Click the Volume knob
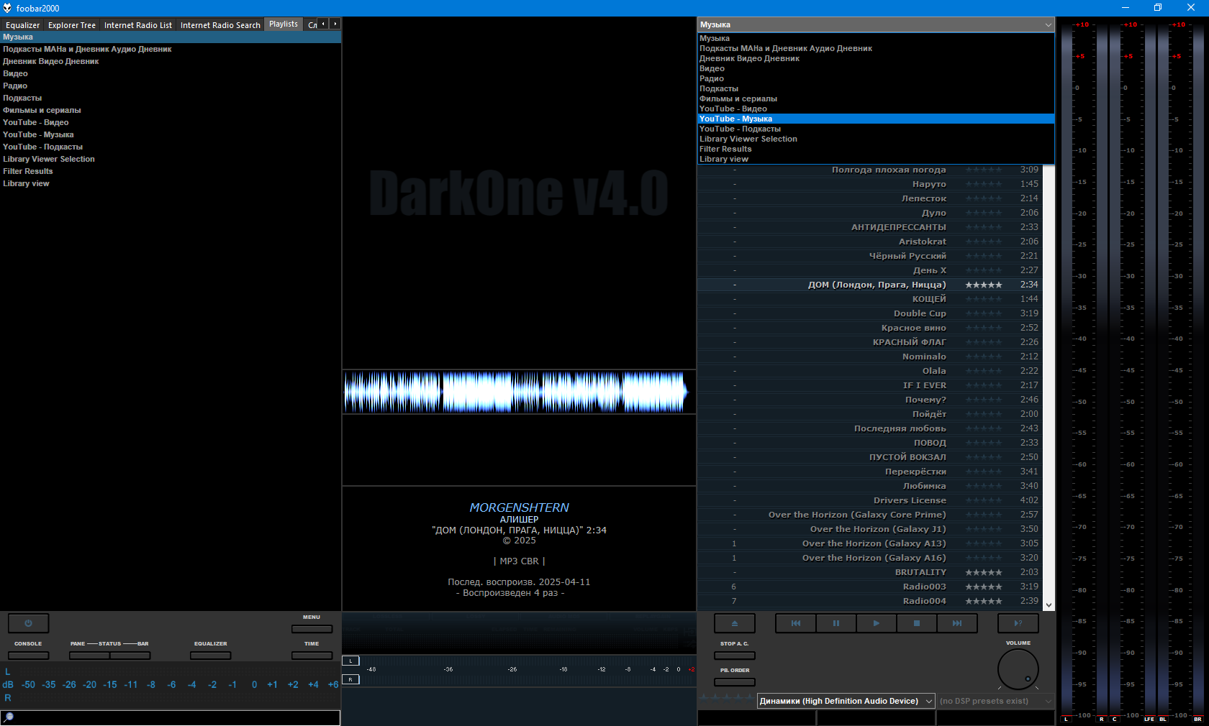Image resolution: width=1209 pixels, height=726 pixels. (1018, 669)
